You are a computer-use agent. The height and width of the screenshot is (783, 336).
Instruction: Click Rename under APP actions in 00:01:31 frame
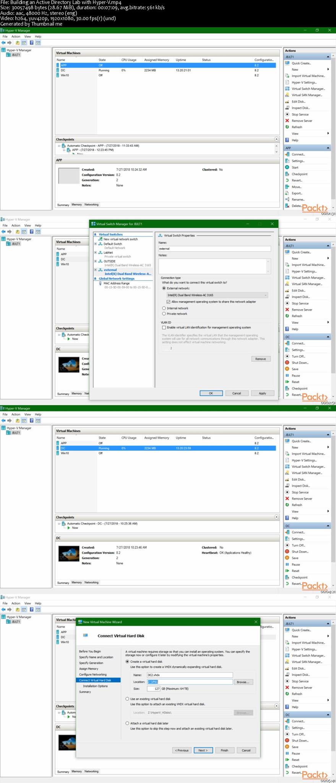[298, 200]
